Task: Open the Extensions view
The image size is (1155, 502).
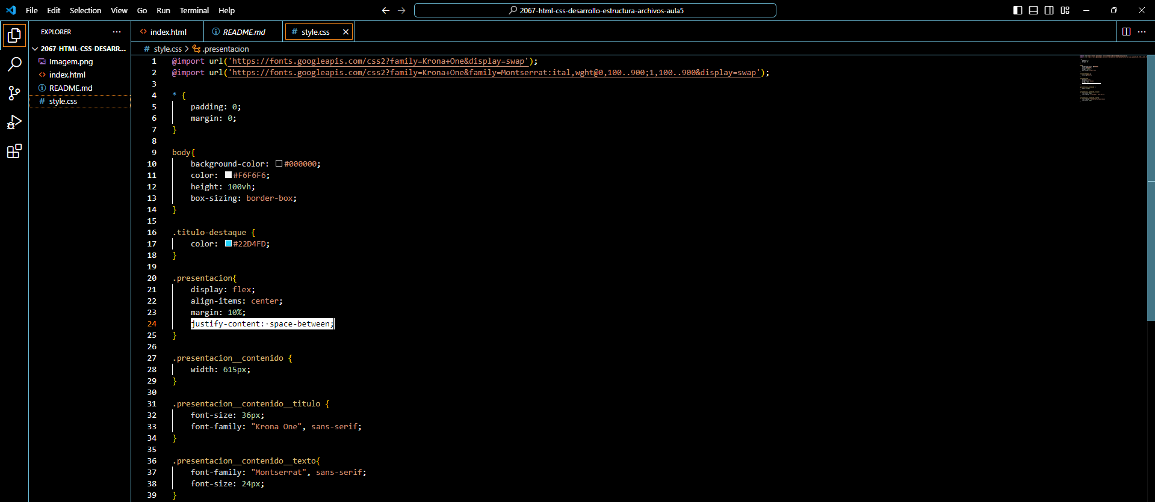Action: point(14,151)
